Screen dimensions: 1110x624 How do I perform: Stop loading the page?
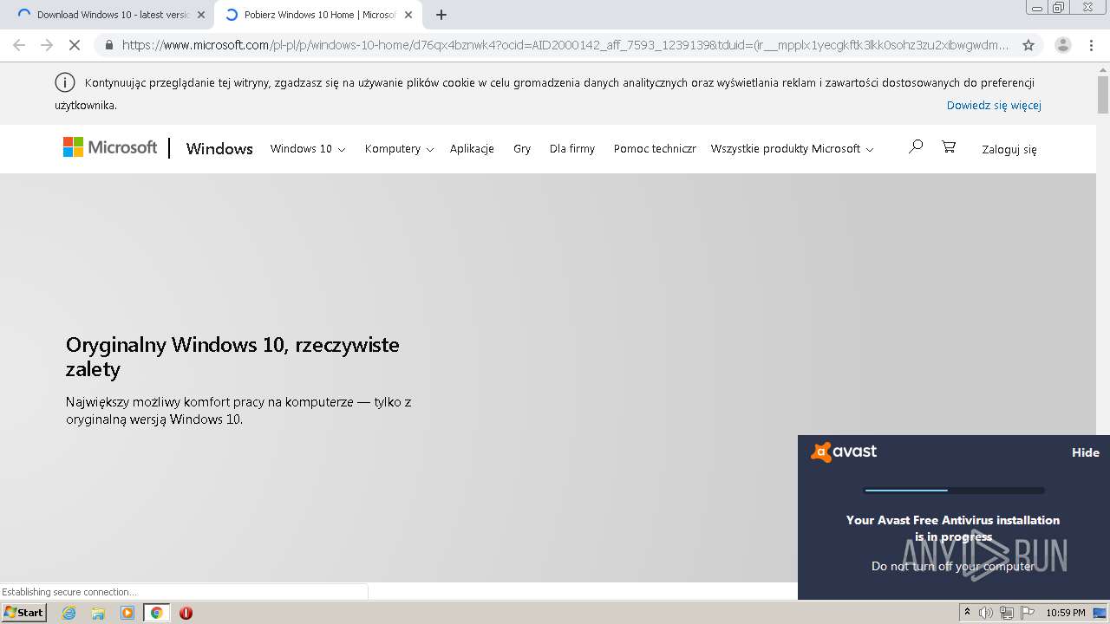pyautogui.click(x=75, y=45)
